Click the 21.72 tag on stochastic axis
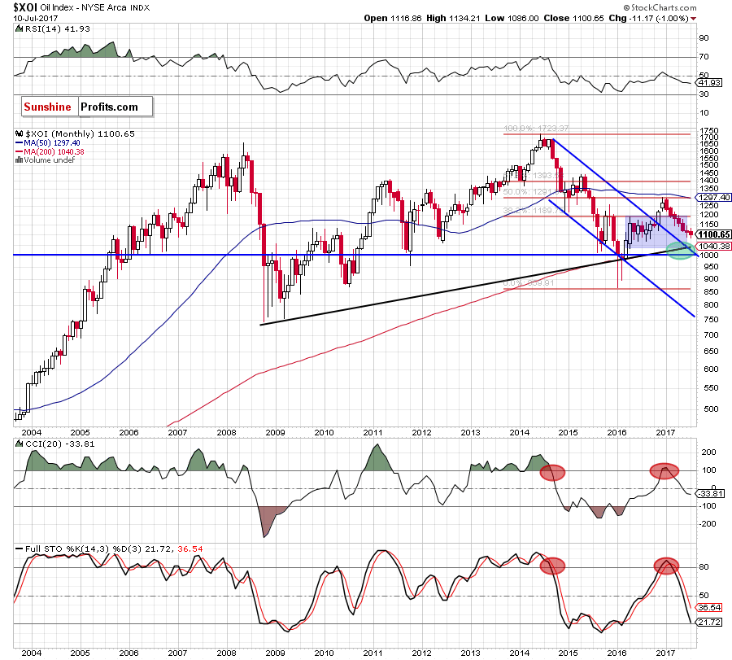 (x=709, y=623)
